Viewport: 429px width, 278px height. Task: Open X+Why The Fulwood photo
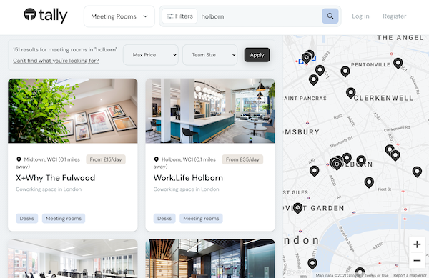tap(73, 111)
